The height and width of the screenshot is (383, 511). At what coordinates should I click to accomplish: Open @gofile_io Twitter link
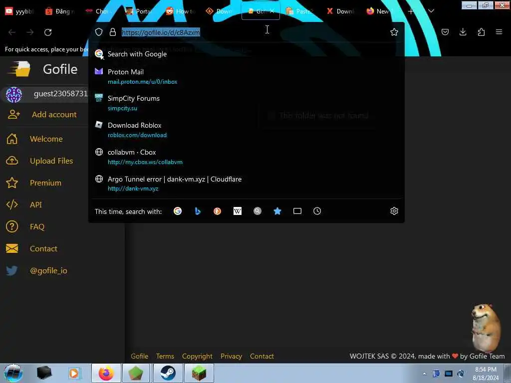coord(48,271)
